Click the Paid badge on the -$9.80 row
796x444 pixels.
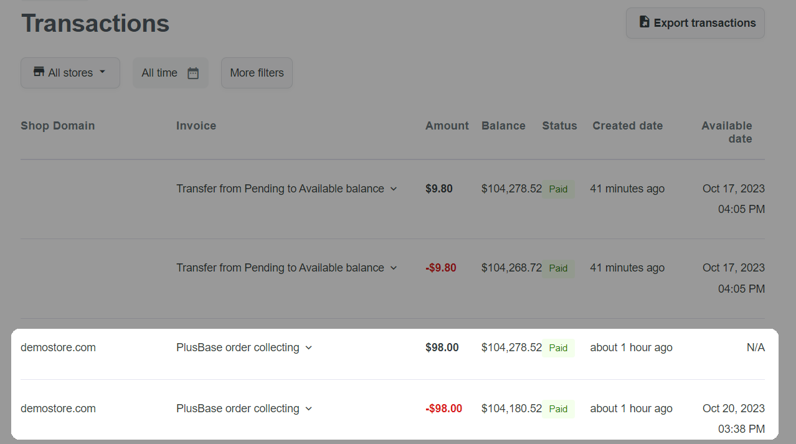[558, 268]
